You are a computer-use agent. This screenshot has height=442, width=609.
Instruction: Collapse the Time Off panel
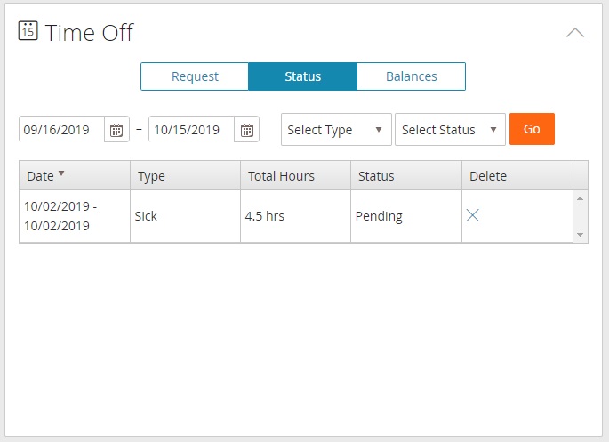click(x=575, y=33)
